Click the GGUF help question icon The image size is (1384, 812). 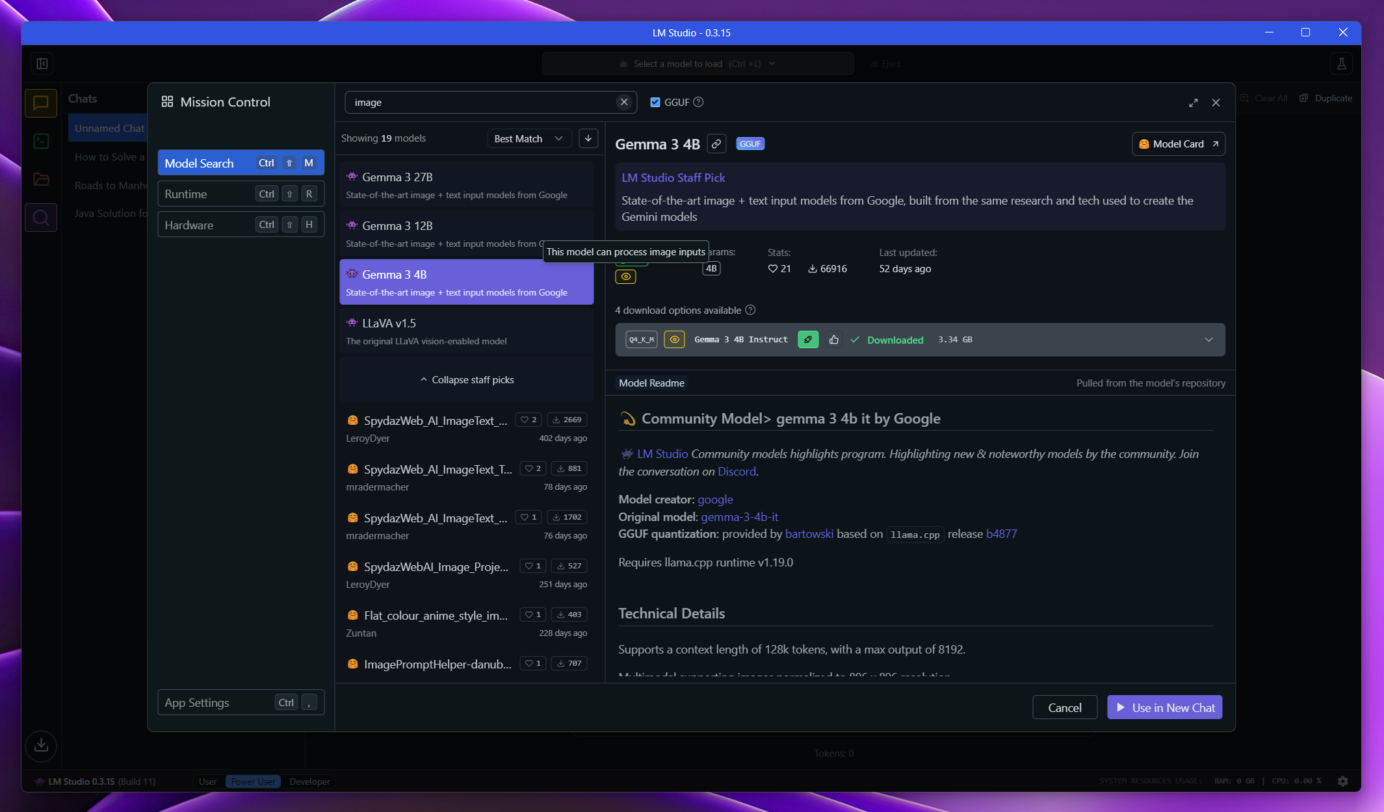698,102
